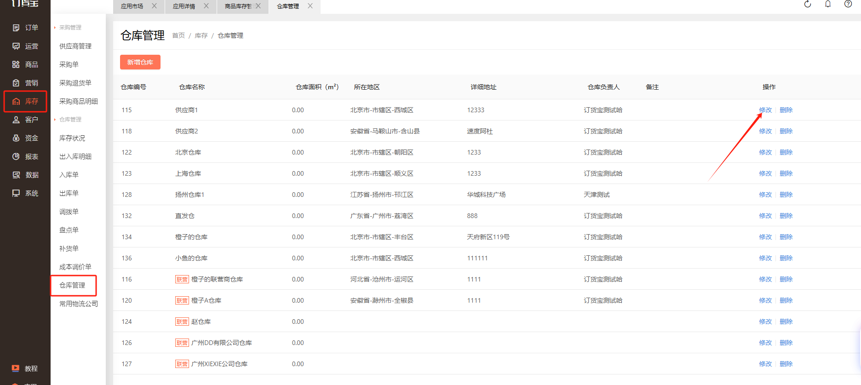
Task: Open the 商品 sidebar icon
Action: (16, 64)
